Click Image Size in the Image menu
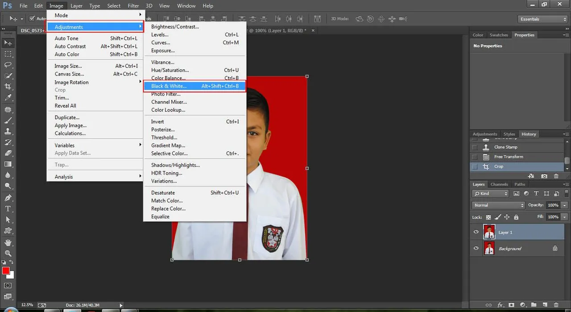Image resolution: width=571 pixels, height=312 pixels. point(95,66)
